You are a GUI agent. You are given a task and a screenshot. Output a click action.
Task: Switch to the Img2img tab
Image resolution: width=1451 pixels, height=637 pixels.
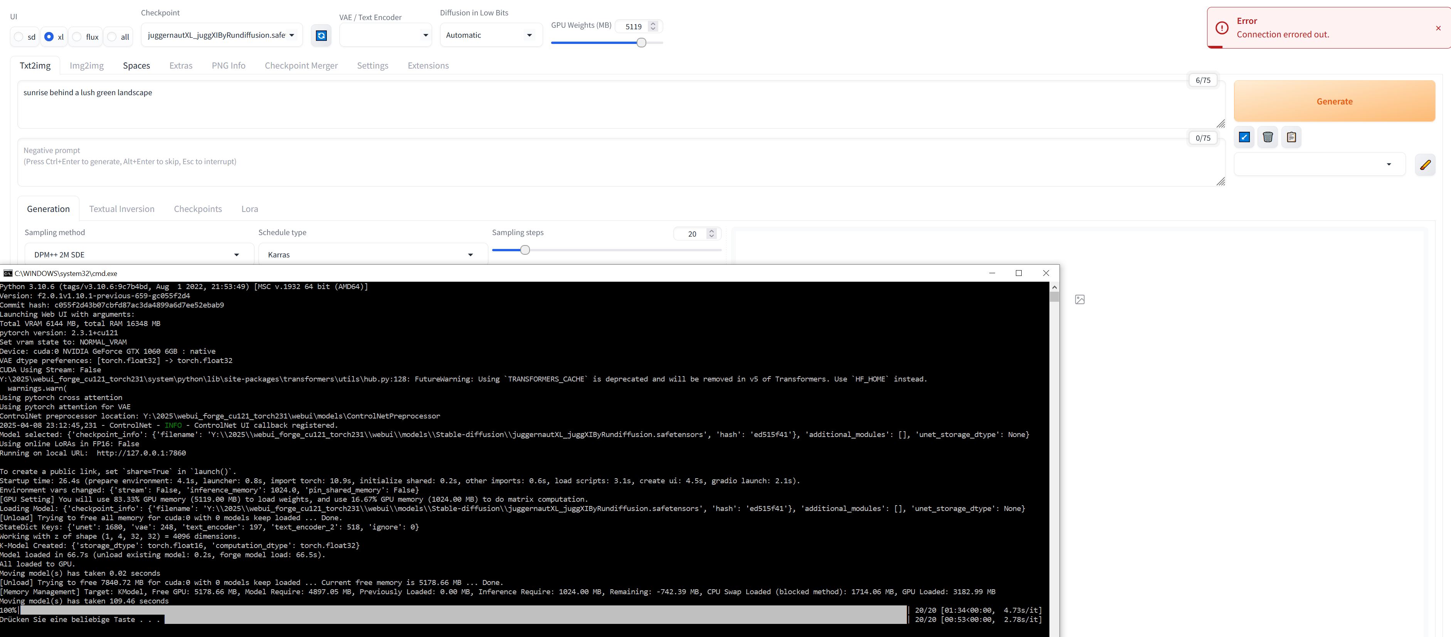point(86,66)
